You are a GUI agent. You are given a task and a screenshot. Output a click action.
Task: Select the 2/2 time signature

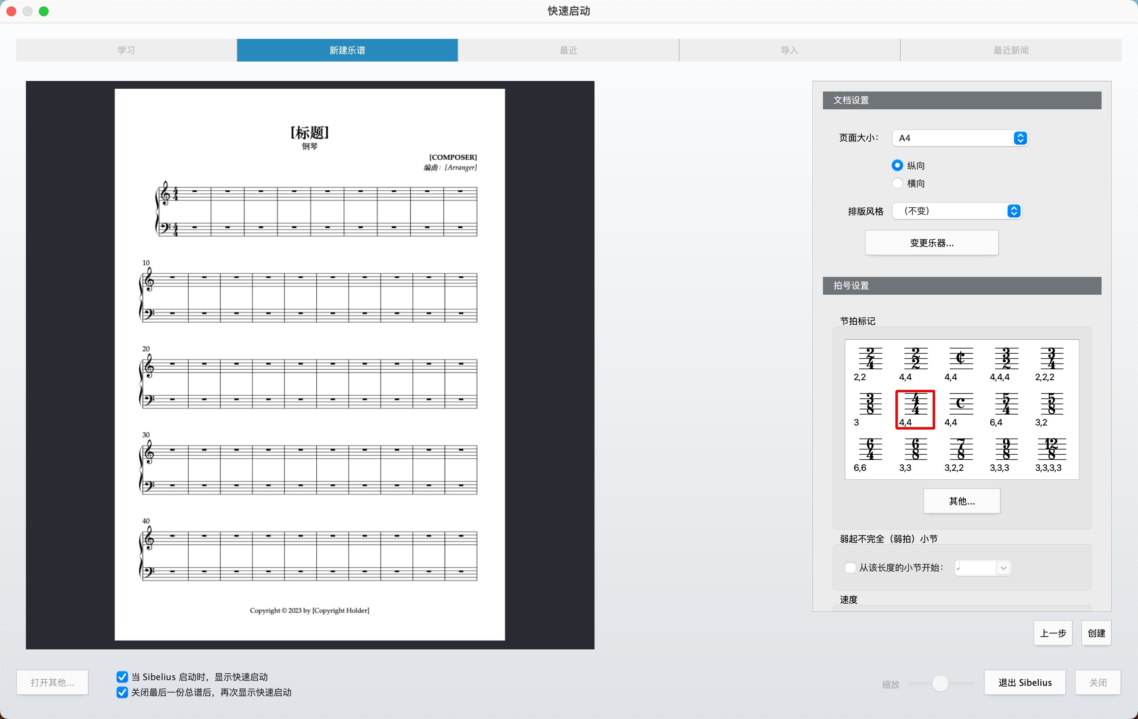[x=915, y=364]
